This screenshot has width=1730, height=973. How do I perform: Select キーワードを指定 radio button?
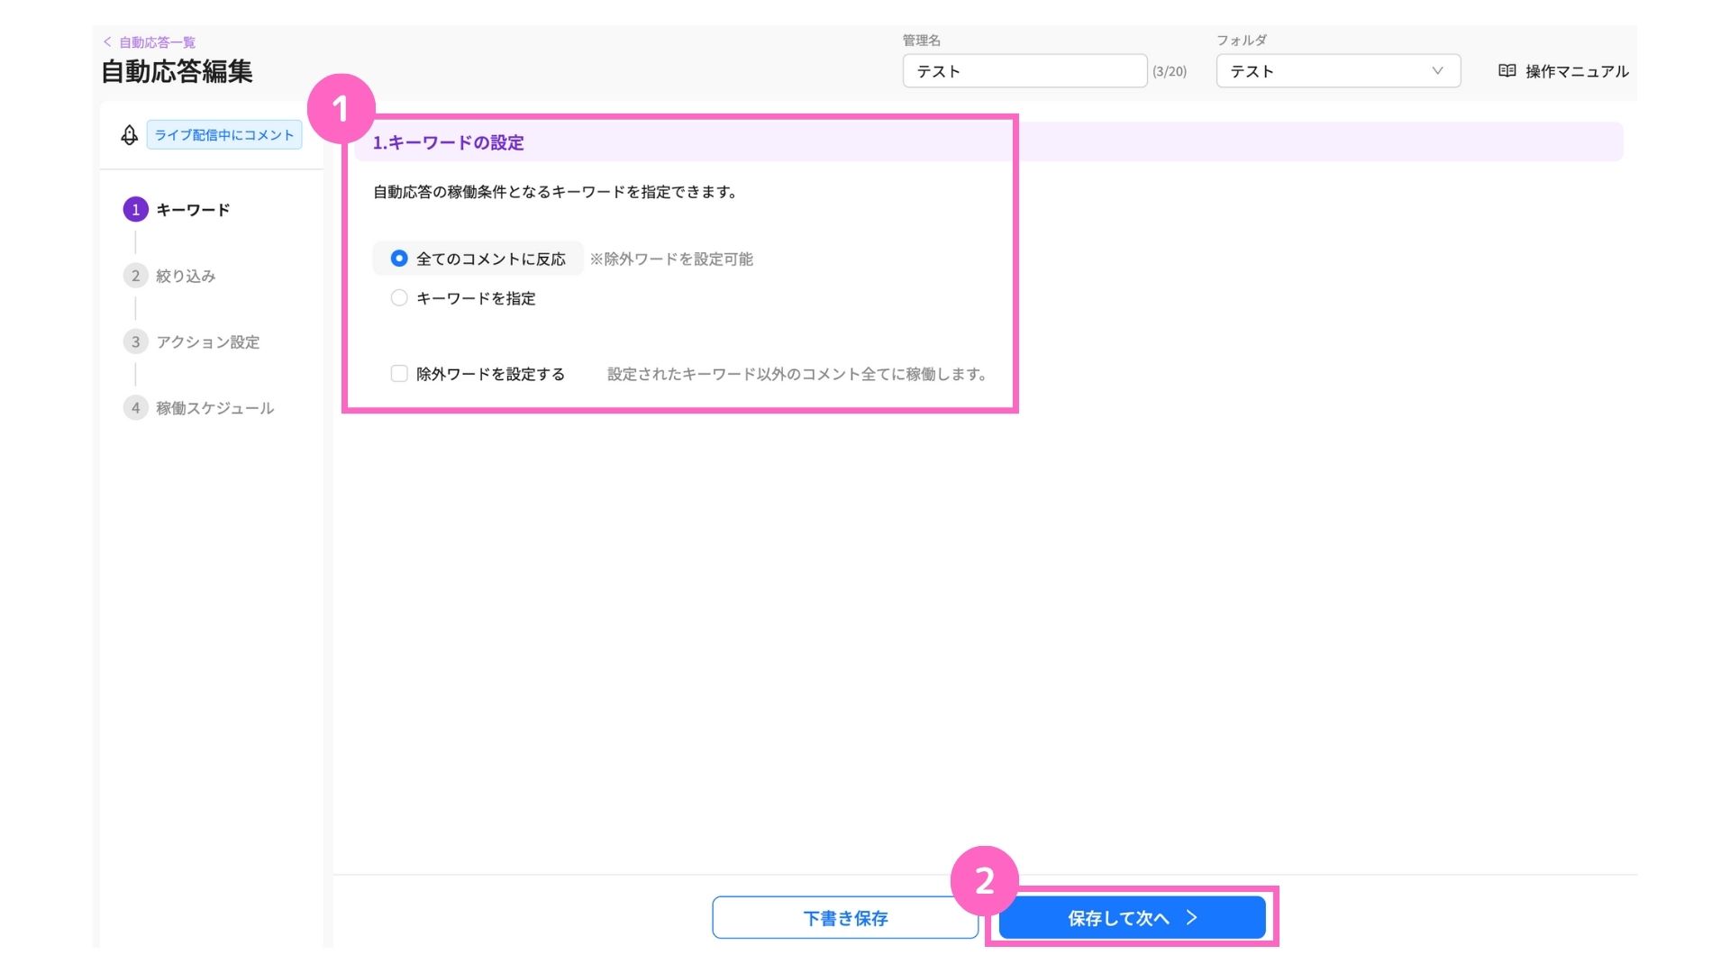(399, 298)
